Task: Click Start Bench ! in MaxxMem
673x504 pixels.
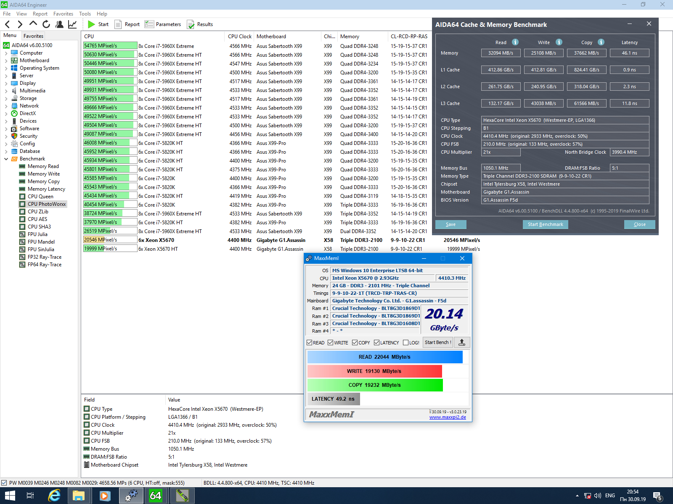Action: point(438,342)
